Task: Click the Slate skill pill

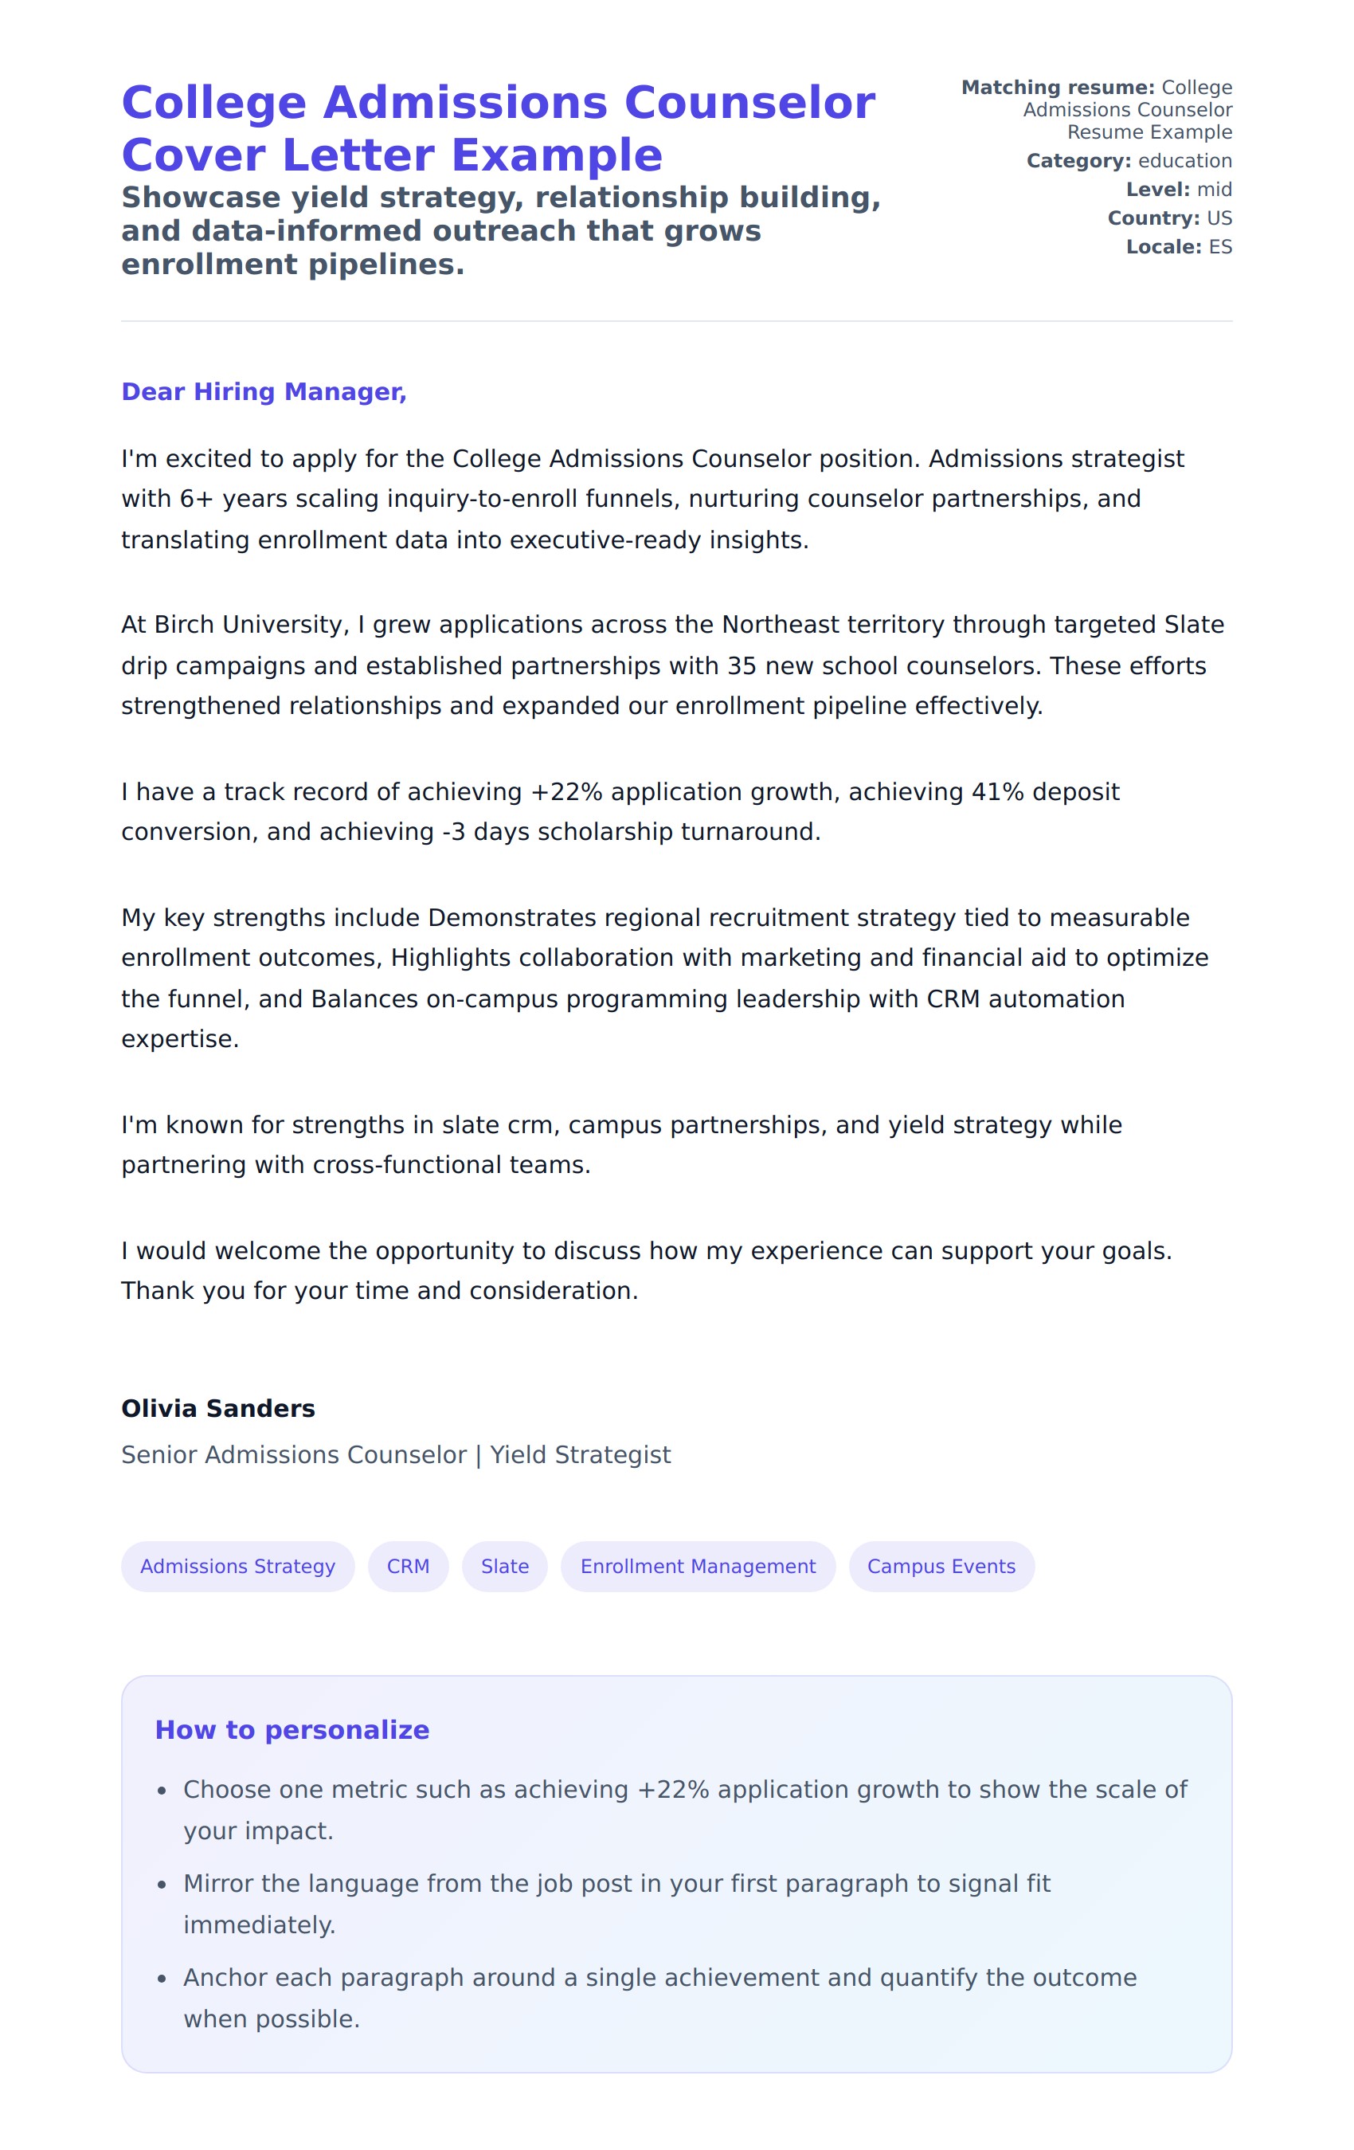Action: click(x=504, y=1566)
